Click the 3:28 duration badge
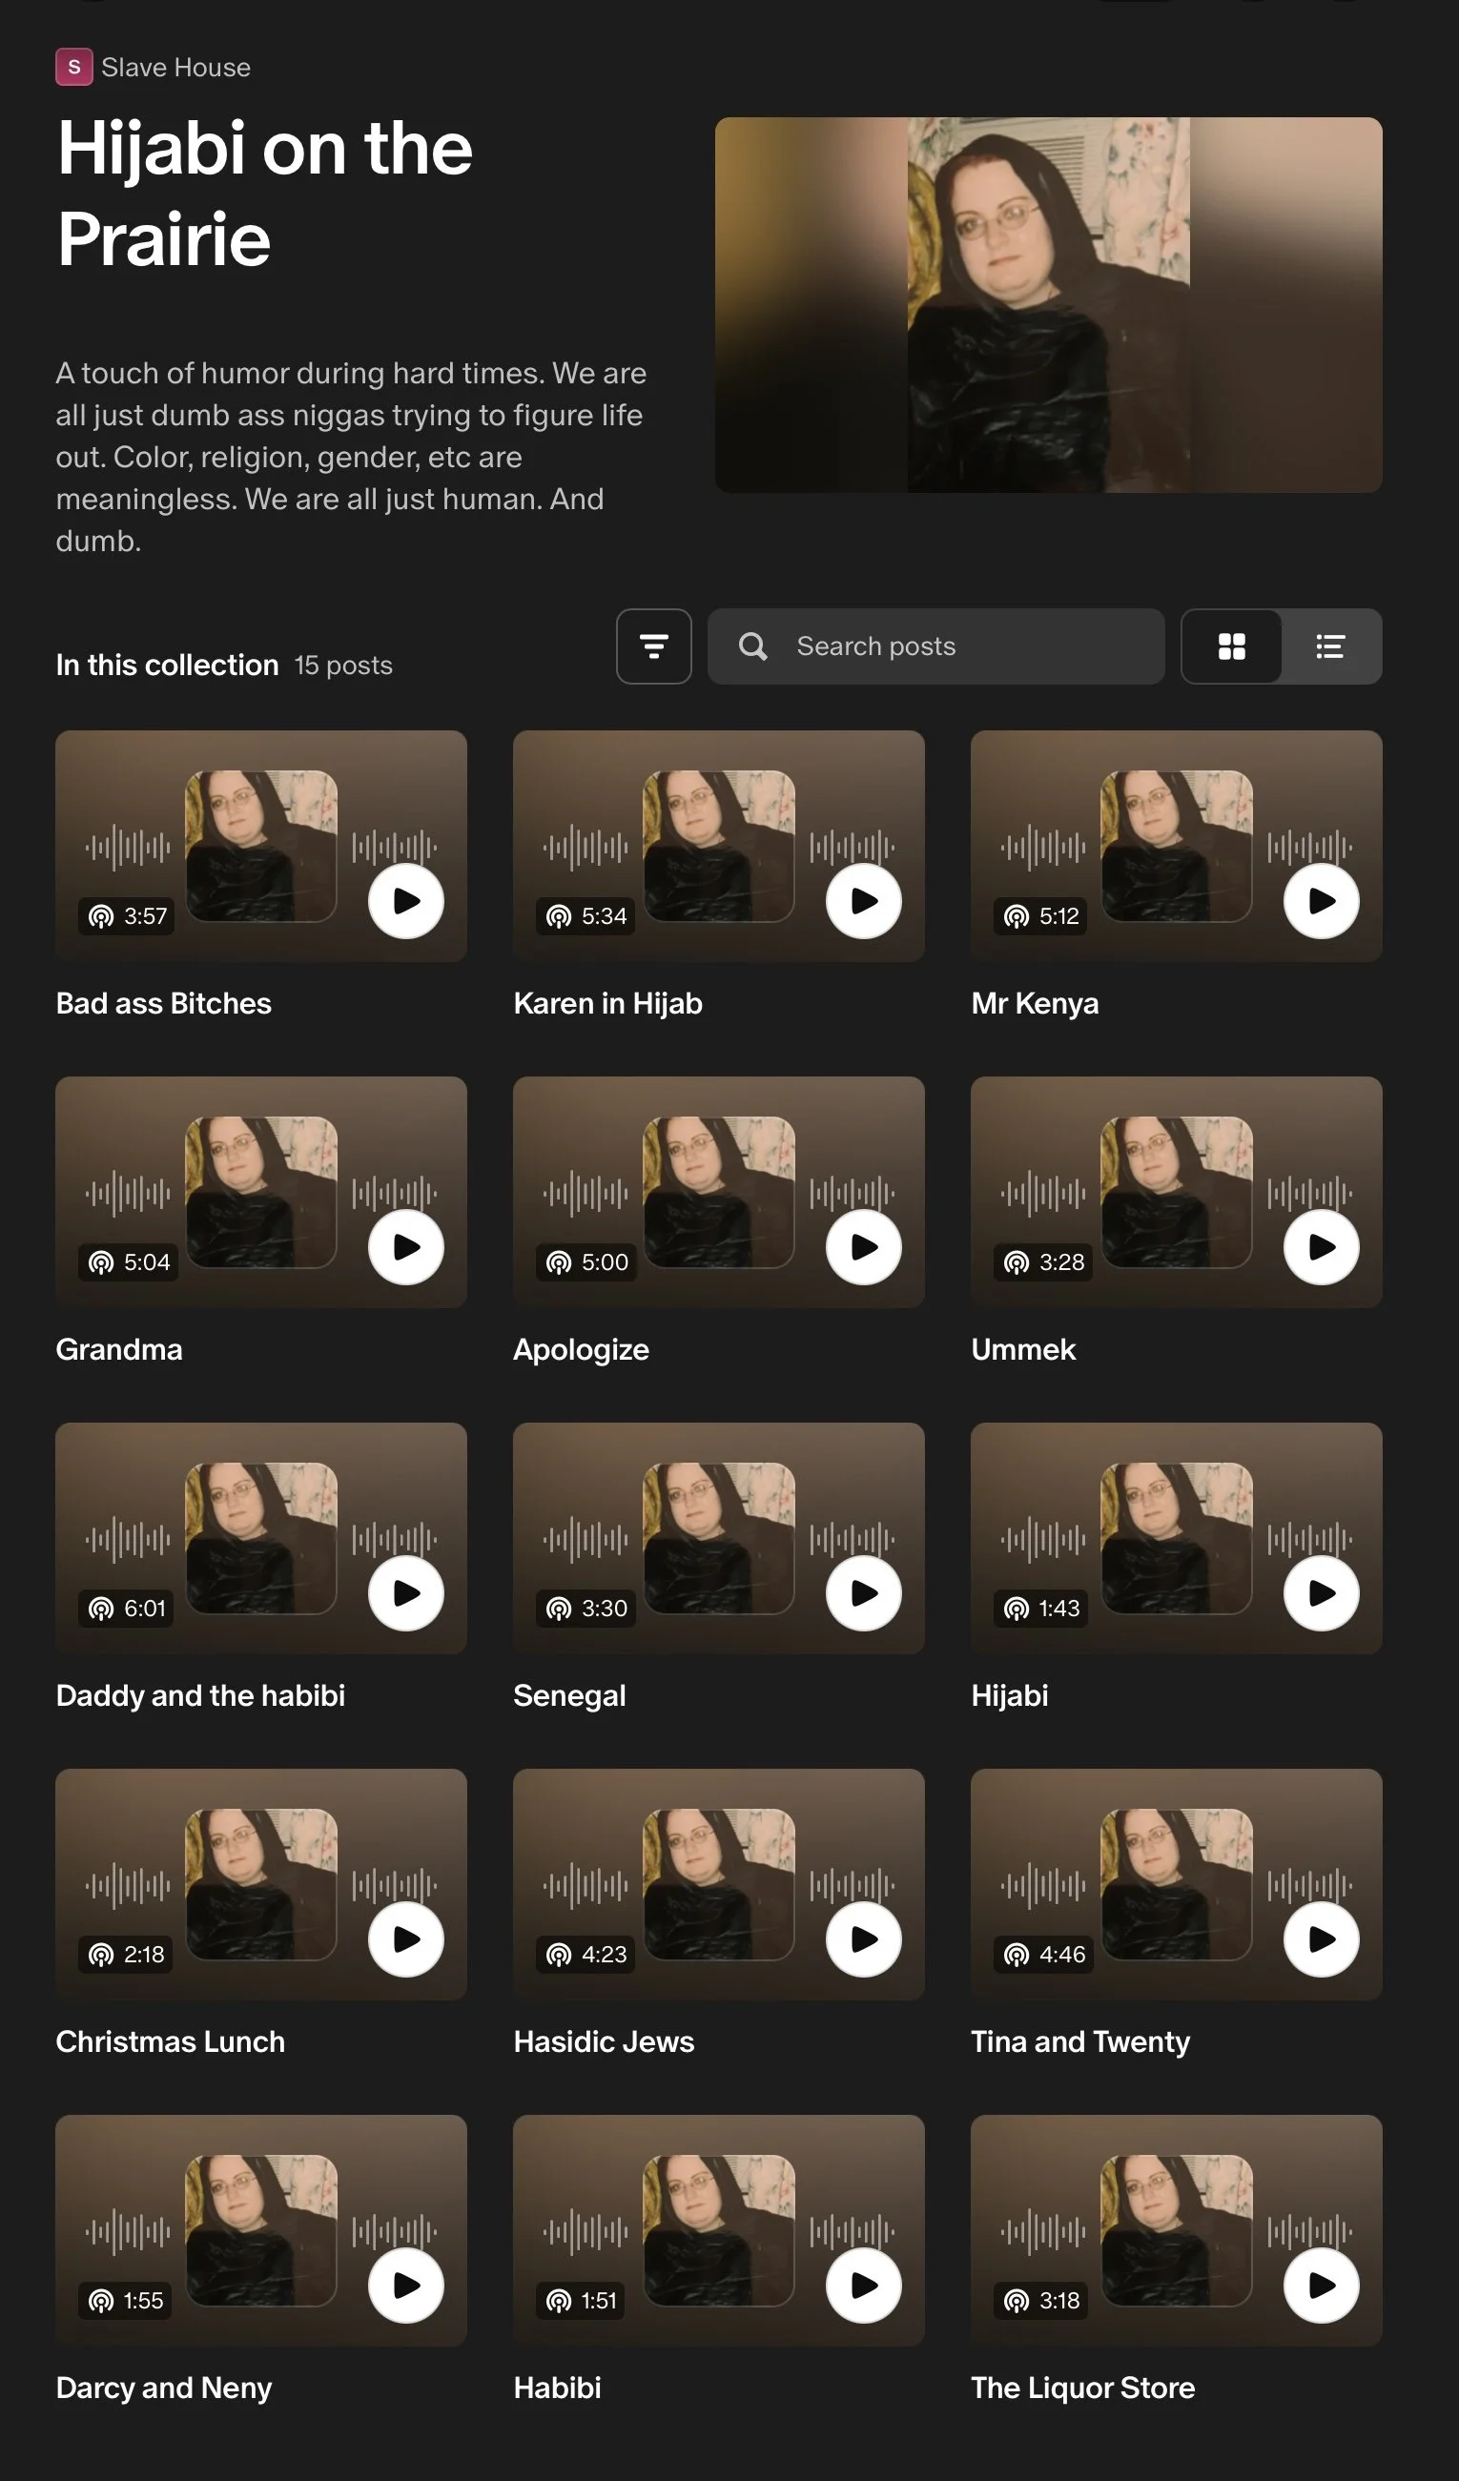This screenshot has height=2481, width=1459. tap(1043, 1262)
